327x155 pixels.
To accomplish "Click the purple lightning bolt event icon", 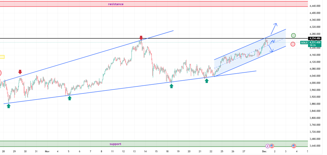I will pyautogui.click(x=268, y=146).
